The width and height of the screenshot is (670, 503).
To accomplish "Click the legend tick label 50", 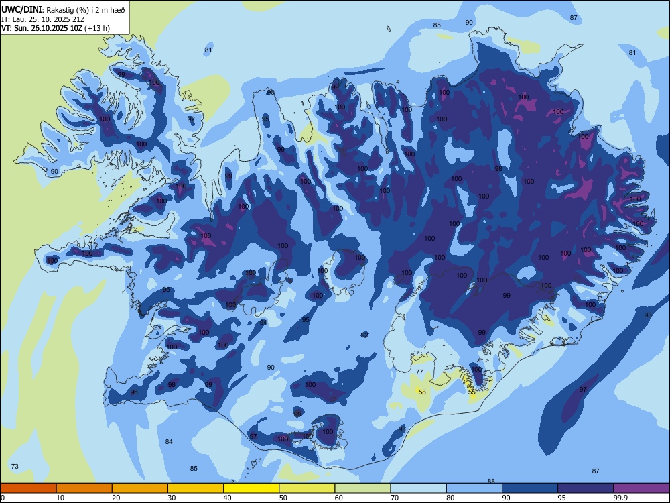I will (283, 498).
